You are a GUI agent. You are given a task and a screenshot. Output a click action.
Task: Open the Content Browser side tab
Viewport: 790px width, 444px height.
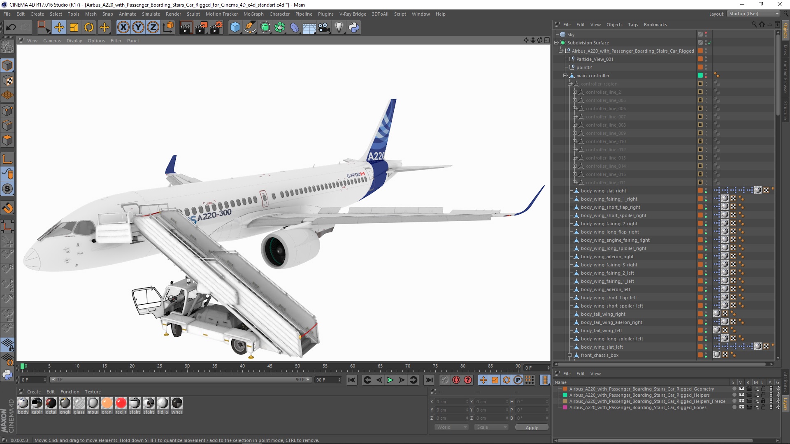coord(785,77)
